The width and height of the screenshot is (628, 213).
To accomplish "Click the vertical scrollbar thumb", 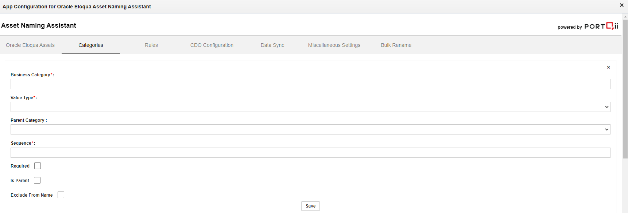I will pyautogui.click(x=625, y=89).
